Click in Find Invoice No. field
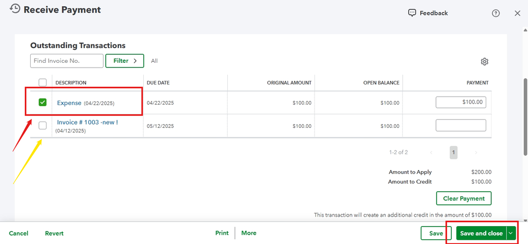Screen dimensions: 528x244 [67, 61]
